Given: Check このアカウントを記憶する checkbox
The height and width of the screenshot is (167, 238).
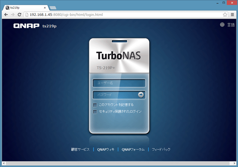Looking at the screenshot, I should 95,105.
